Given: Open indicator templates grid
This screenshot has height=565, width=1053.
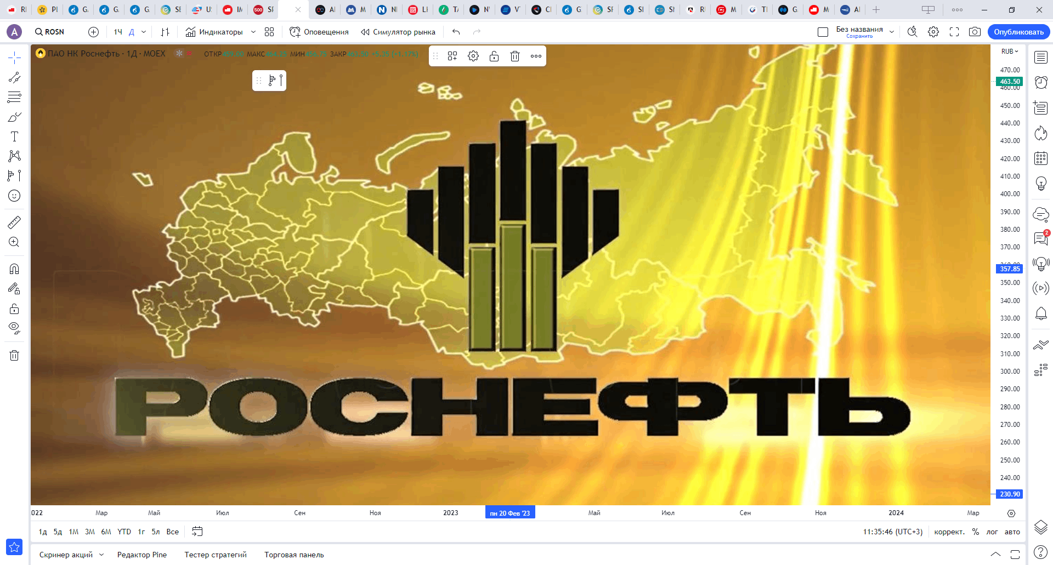Looking at the screenshot, I should 269,32.
